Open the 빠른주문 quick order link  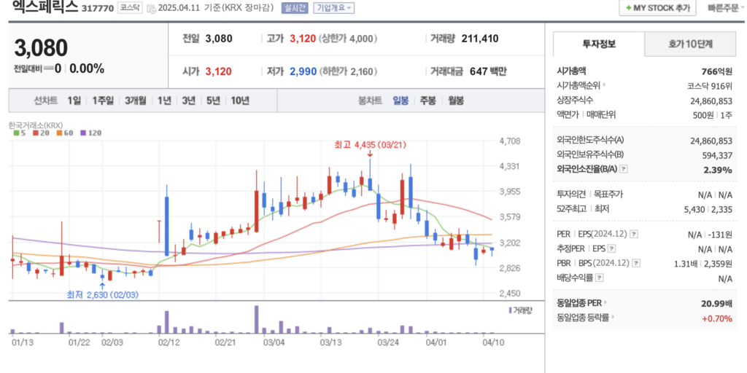722,8
